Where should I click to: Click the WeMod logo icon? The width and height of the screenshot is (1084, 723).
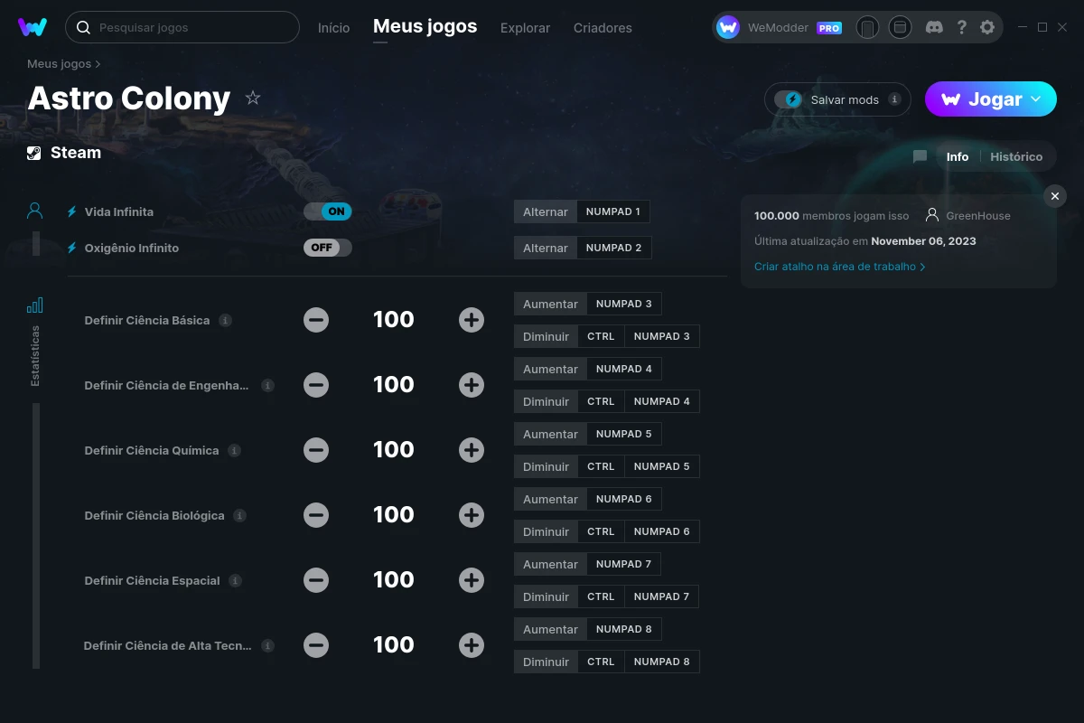point(33,27)
